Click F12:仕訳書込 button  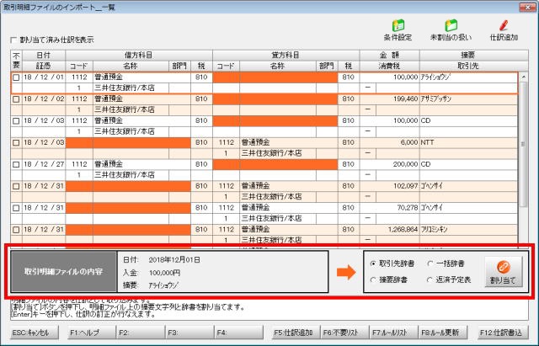pos(504,333)
